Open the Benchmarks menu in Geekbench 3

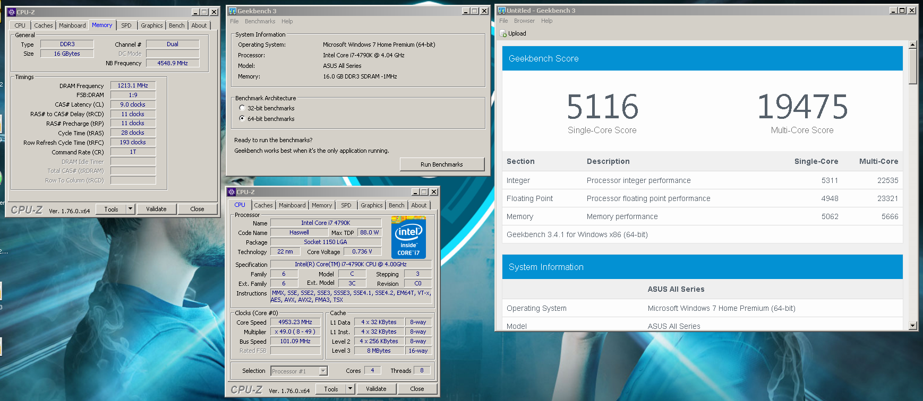(x=260, y=21)
